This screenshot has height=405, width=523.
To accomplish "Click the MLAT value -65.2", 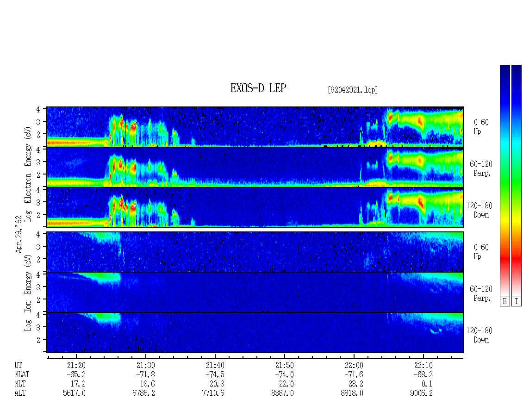I will [76, 374].
